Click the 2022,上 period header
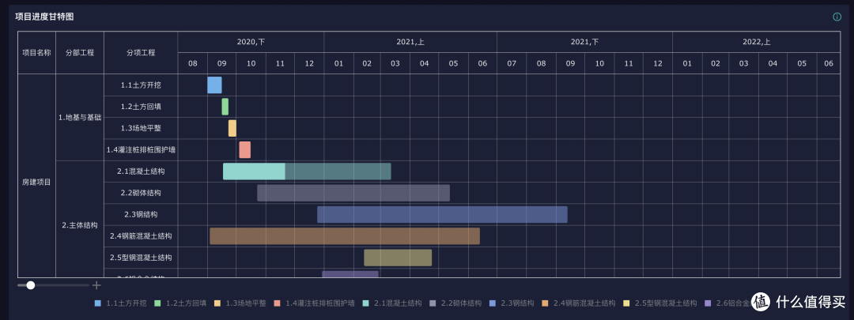854x320 pixels. (756, 42)
